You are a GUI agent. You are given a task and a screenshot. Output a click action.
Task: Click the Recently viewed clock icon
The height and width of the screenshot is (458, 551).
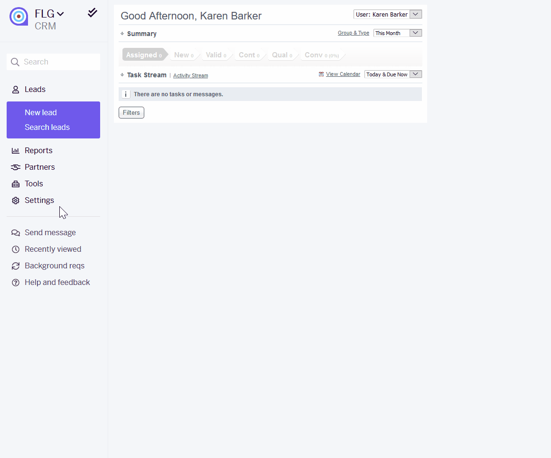pyautogui.click(x=16, y=249)
